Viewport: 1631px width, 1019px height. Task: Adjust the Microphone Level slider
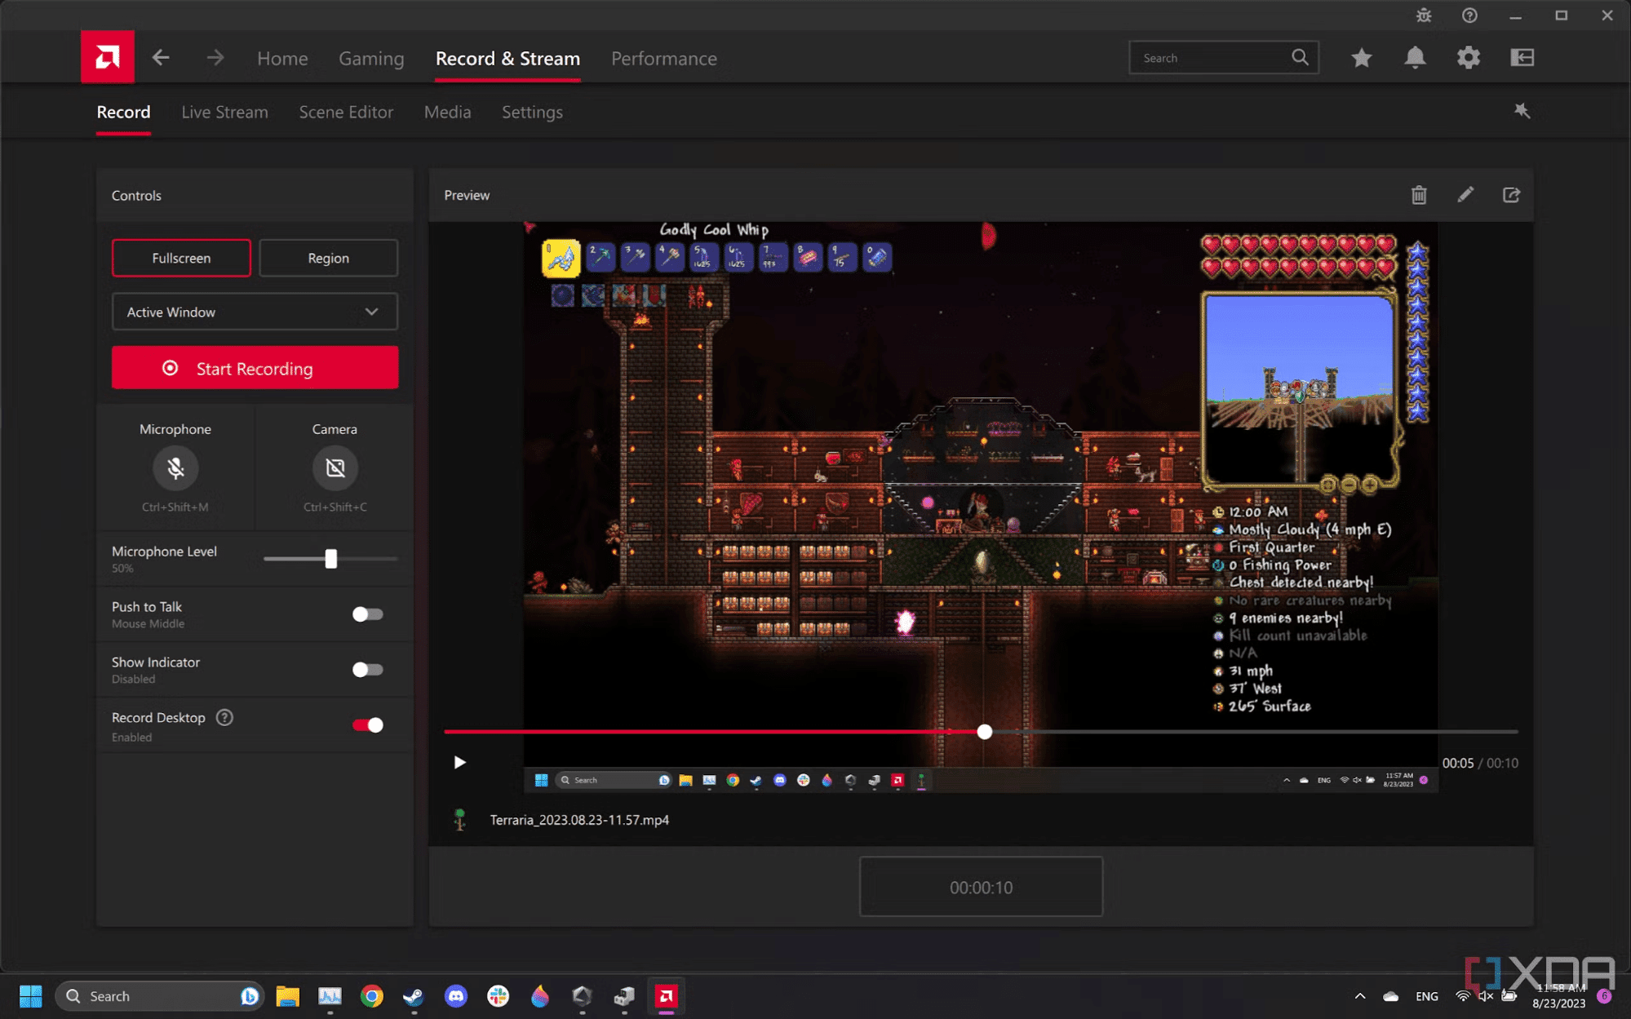(330, 559)
